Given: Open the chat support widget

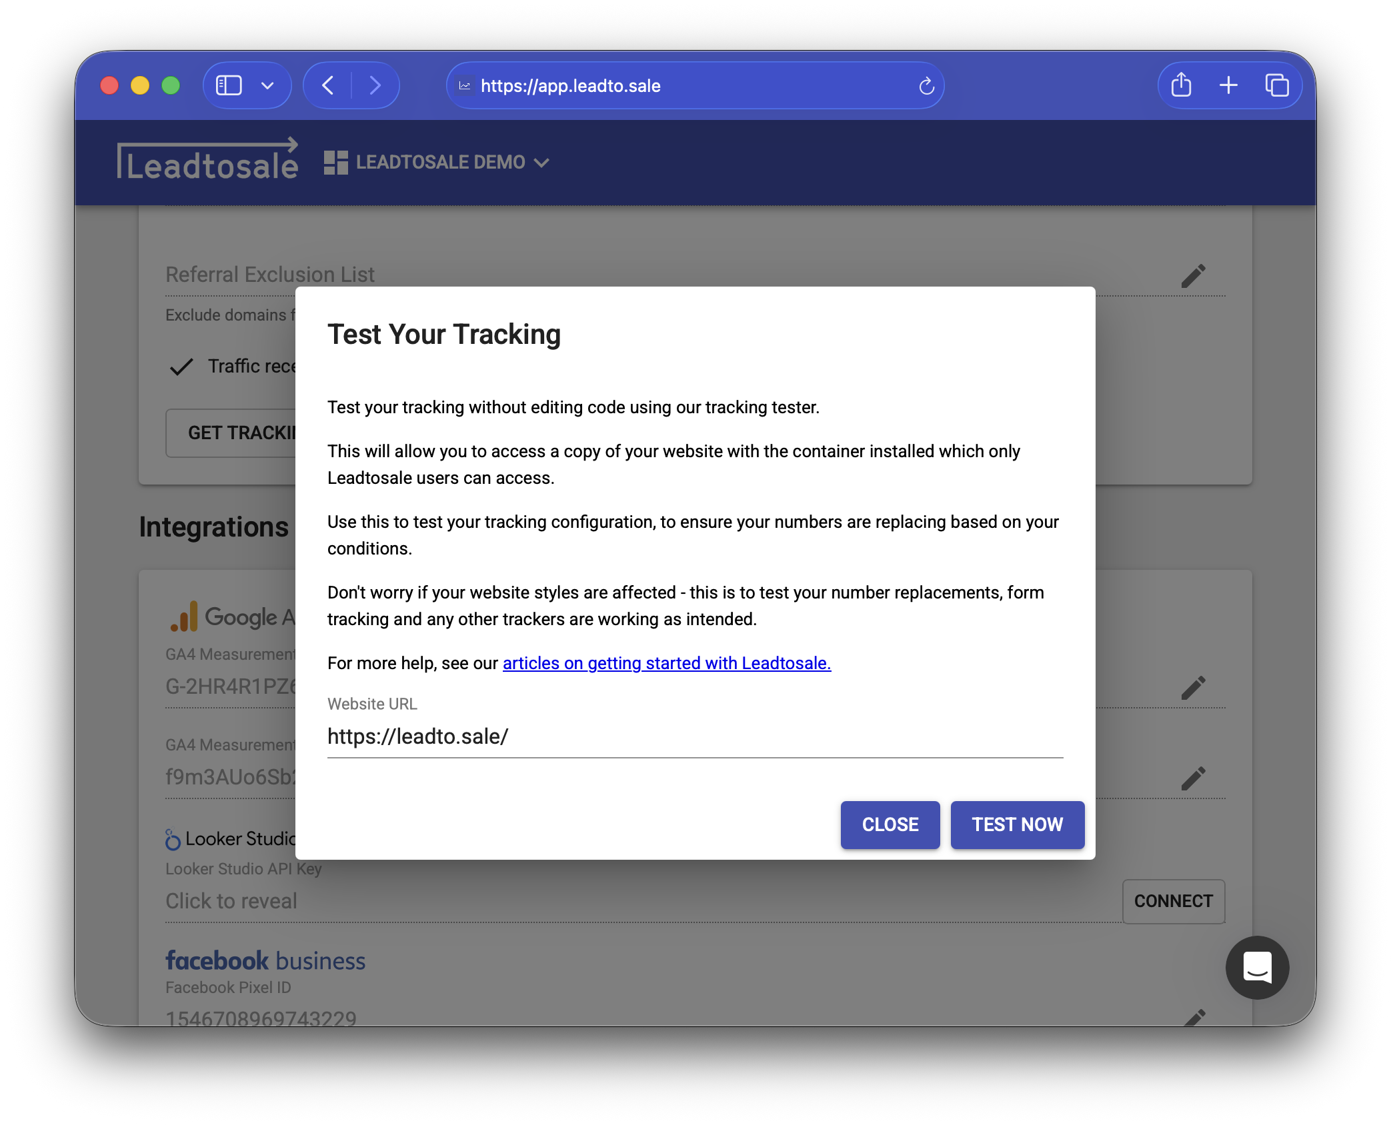Looking at the screenshot, I should (1257, 967).
